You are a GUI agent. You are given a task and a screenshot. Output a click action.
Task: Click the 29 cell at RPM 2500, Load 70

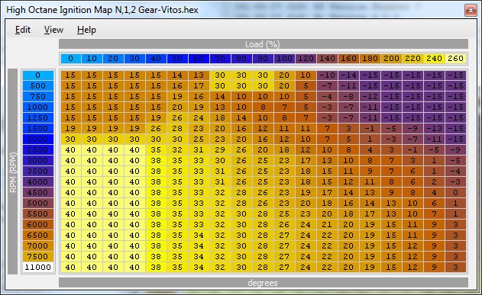220,149
